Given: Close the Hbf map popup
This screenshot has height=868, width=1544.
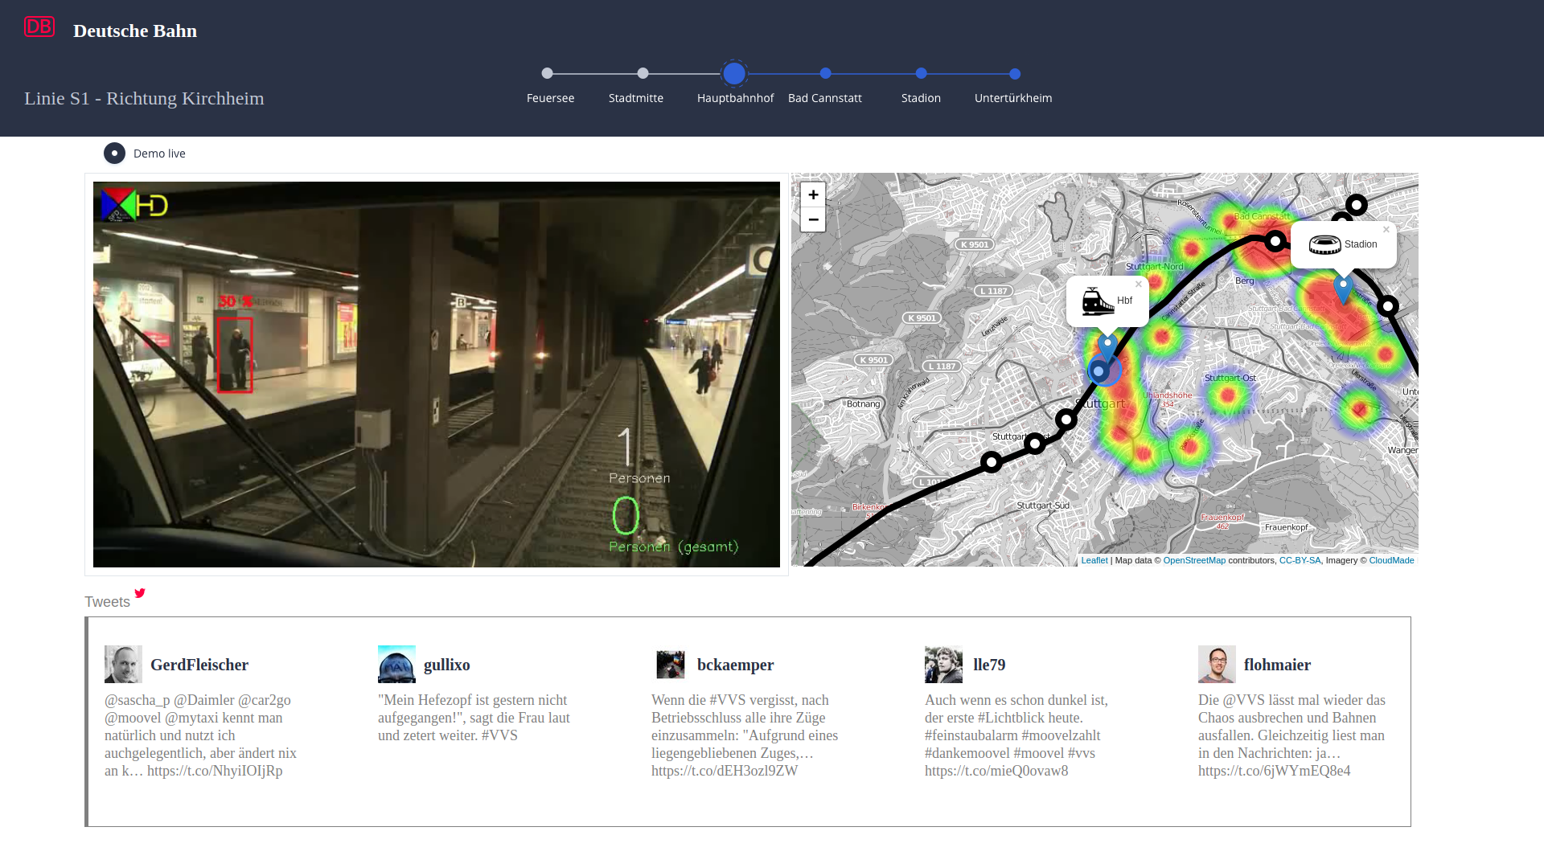Looking at the screenshot, I should pyautogui.click(x=1138, y=285).
